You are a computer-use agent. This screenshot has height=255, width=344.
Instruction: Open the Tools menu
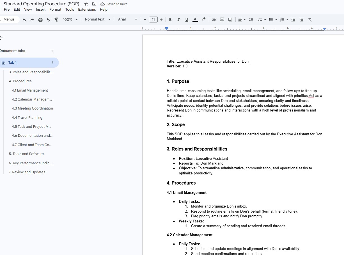tap(70, 10)
